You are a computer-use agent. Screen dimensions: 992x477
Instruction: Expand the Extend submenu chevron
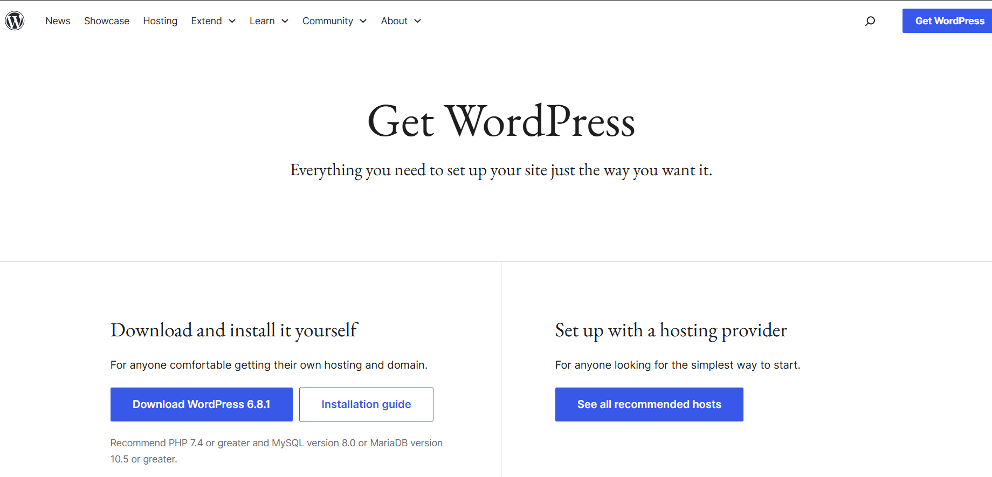232,21
